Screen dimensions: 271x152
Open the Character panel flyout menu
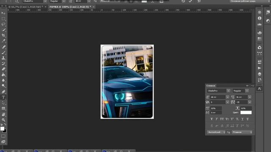[x=252, y=86]
